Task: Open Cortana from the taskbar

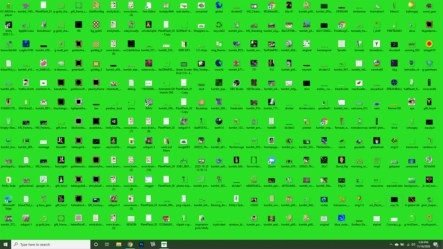Action: click(96, 244)
